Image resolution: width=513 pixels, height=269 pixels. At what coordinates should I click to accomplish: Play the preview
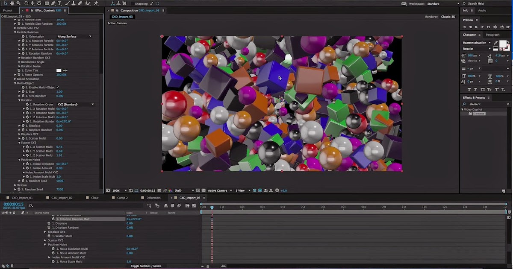click(476, 27)
